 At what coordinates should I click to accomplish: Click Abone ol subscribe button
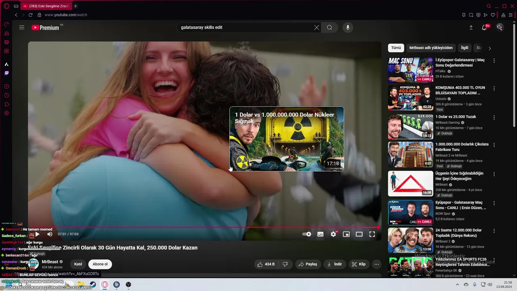point(100,264)
